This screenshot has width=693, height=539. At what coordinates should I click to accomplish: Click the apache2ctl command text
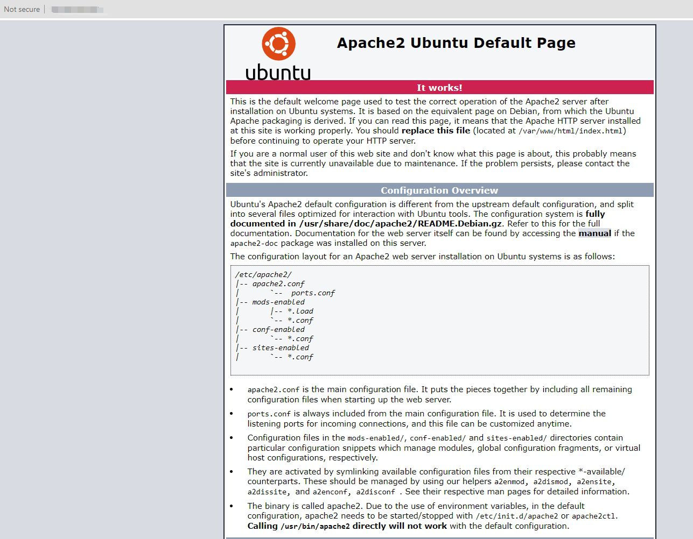(593, 516)
